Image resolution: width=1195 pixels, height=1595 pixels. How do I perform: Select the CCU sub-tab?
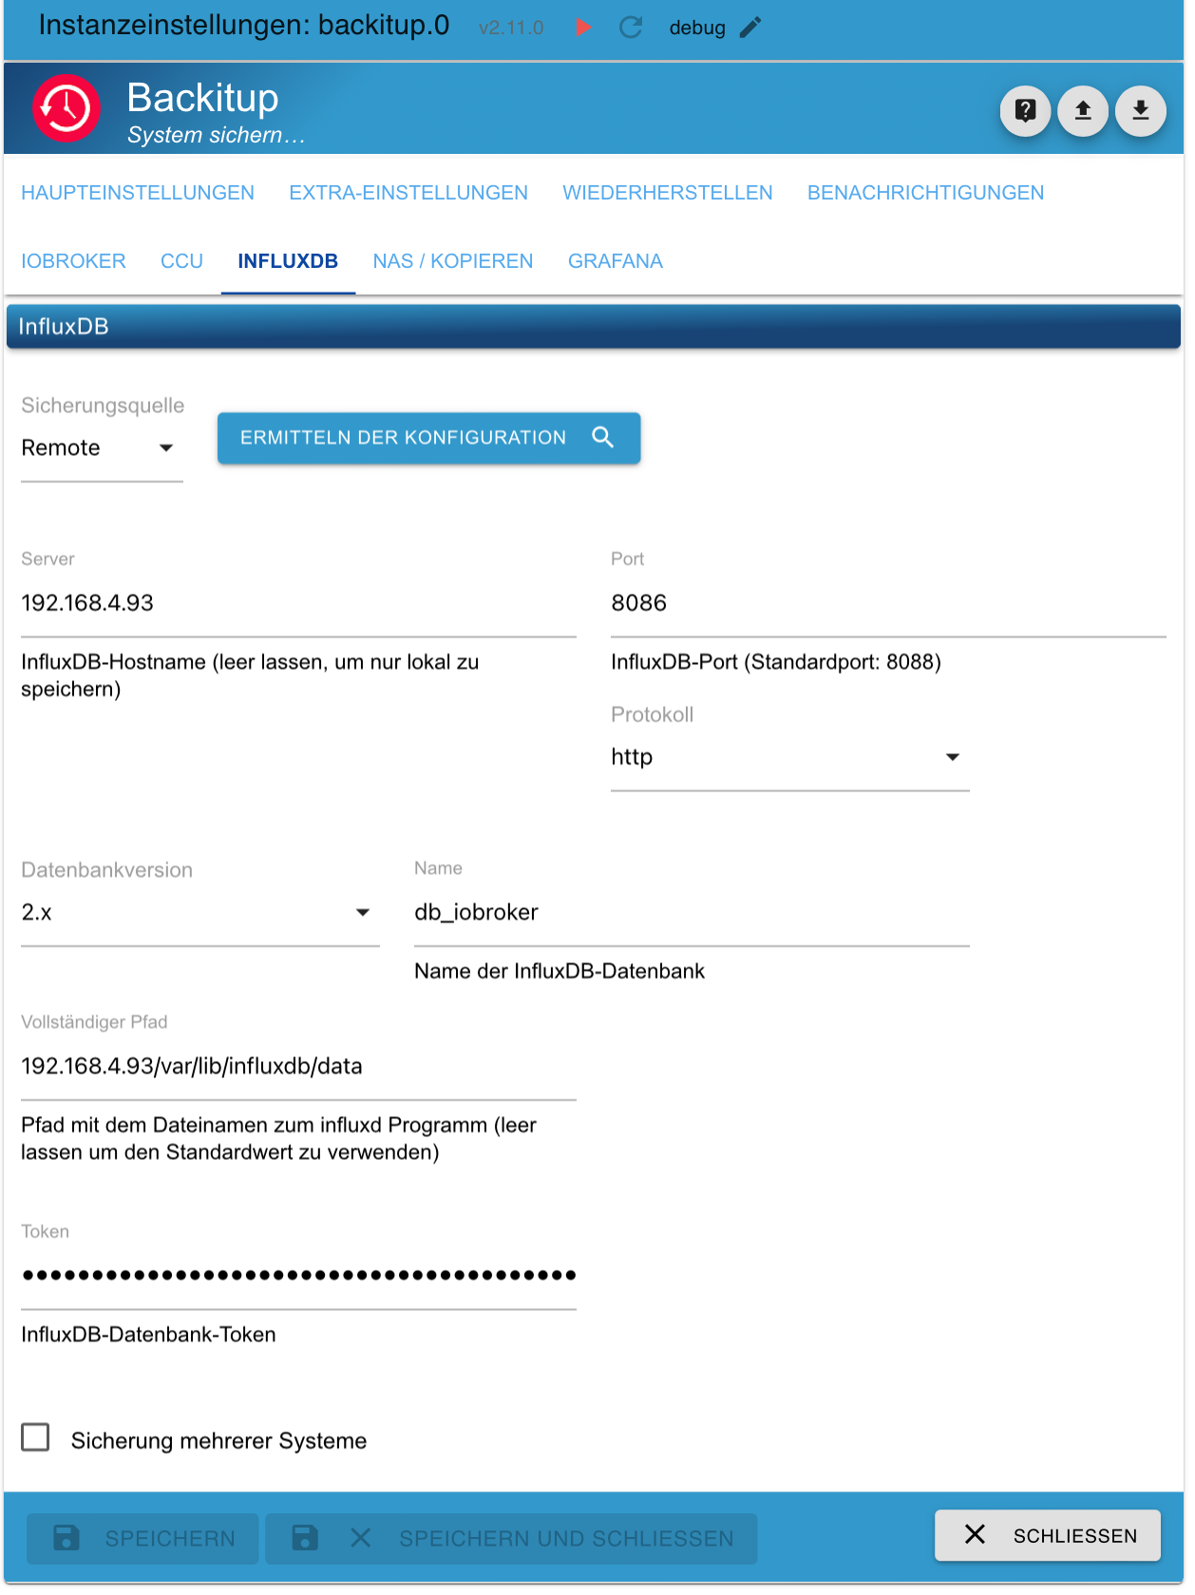click(181, 261)
